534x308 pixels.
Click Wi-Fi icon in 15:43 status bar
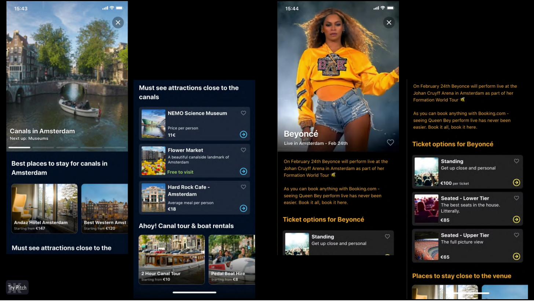click(112, 8)
